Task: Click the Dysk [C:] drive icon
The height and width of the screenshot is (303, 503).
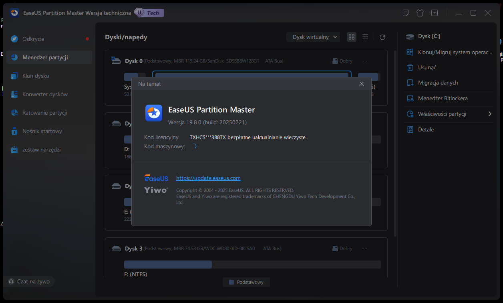Action: pyautogui.click(x=410, y=36)
